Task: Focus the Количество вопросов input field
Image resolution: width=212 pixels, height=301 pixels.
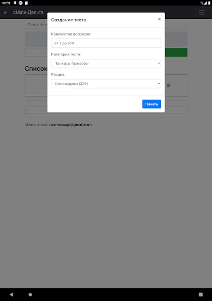Action: coord(106,43)
